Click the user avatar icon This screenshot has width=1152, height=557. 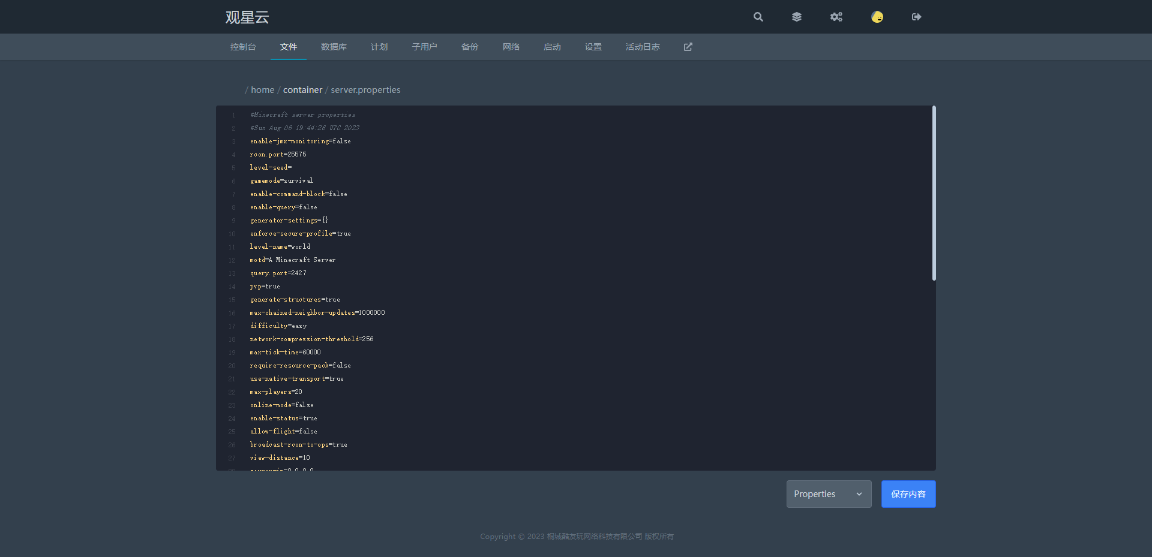click(877, 17)
